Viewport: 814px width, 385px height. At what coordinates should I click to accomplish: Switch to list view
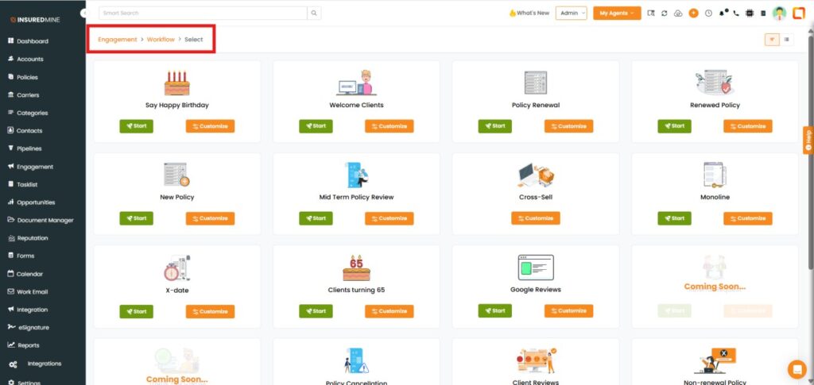(787, 39)
